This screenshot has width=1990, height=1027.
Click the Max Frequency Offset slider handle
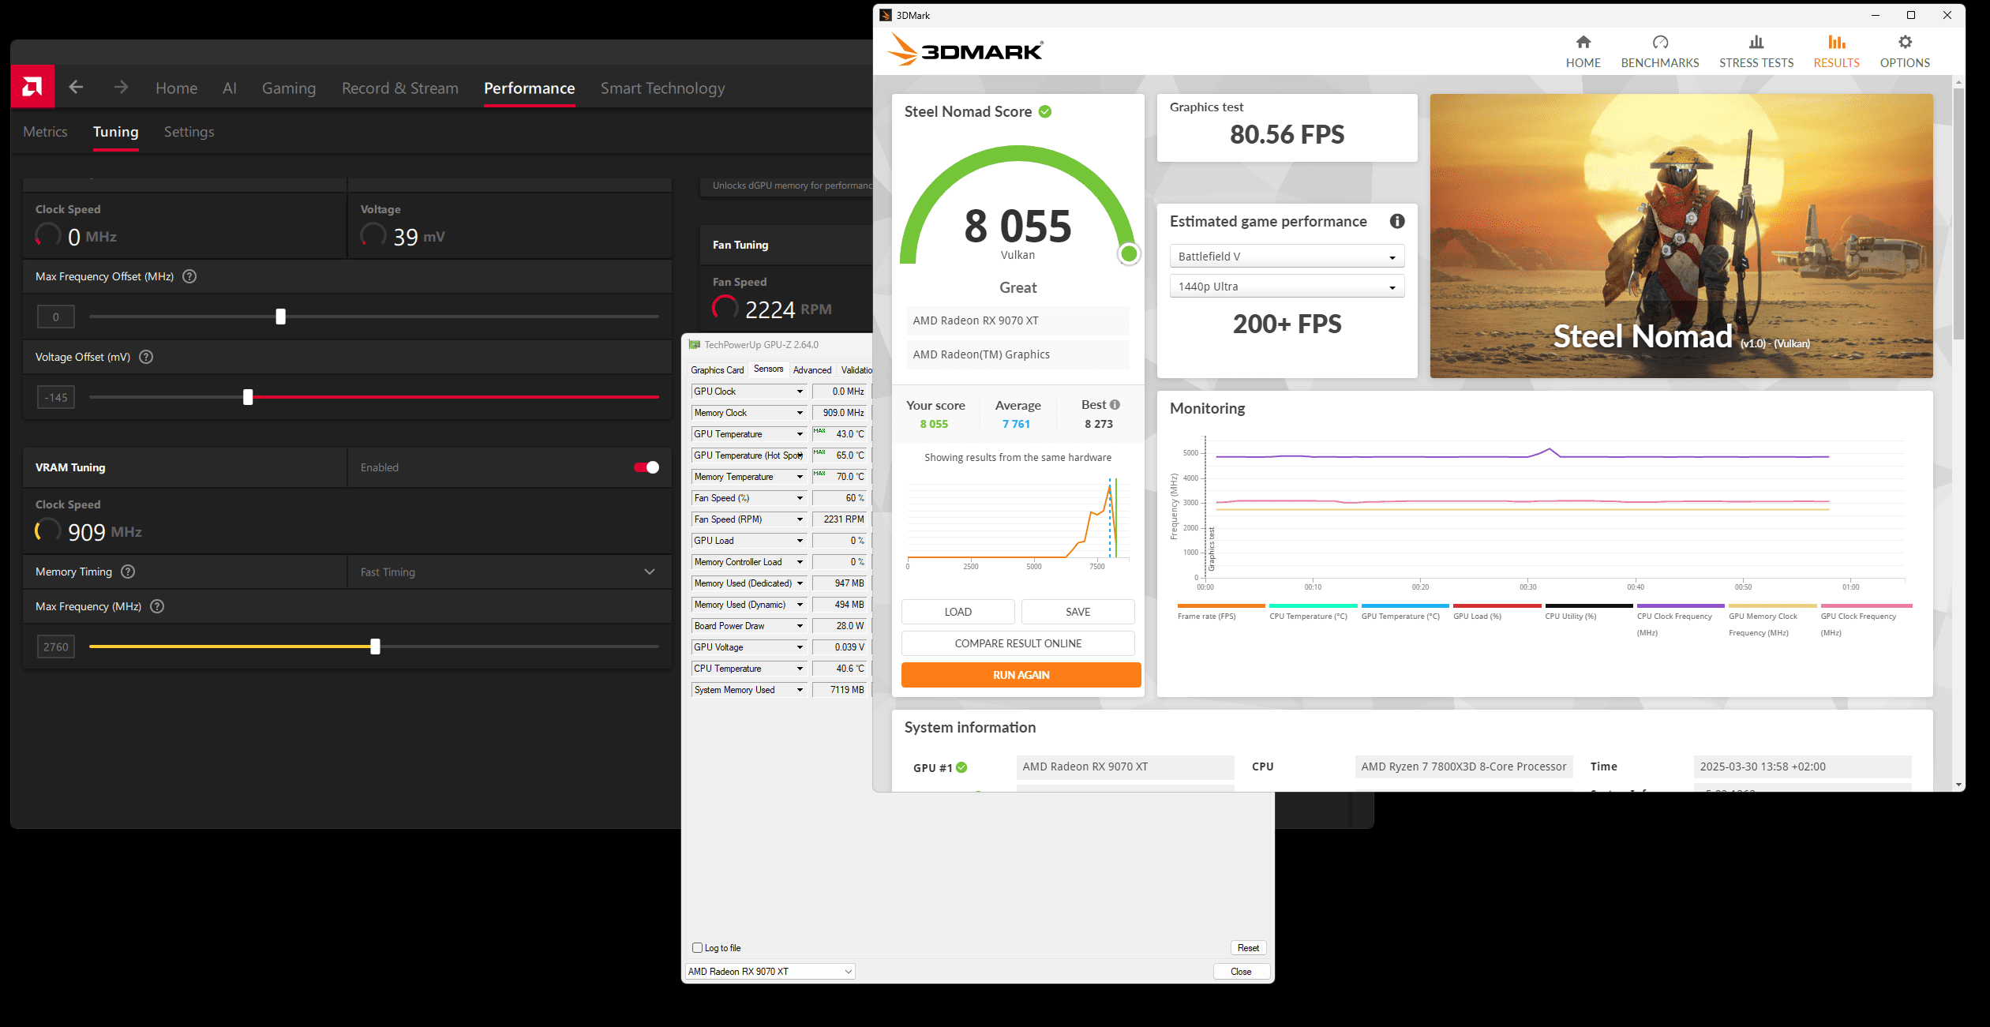[280, 317]
